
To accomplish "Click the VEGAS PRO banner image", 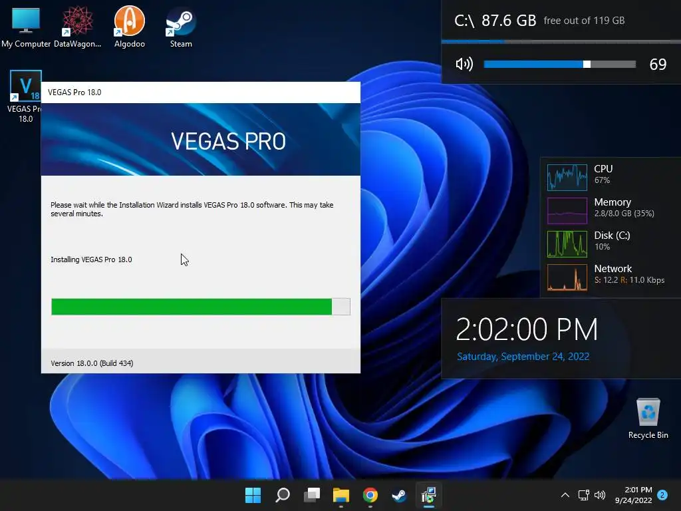I will coord(201,140).
